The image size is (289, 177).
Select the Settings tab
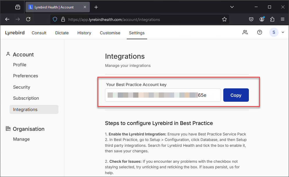point(137,33)
